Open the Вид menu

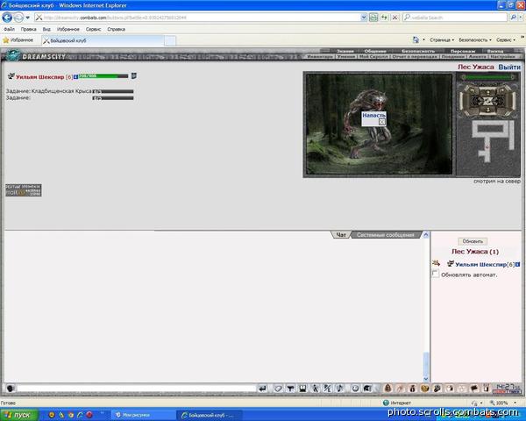tap(46, 29)
